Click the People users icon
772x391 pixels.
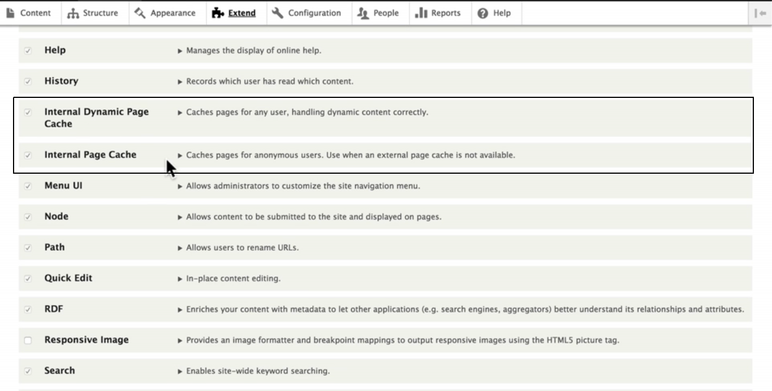364,13
